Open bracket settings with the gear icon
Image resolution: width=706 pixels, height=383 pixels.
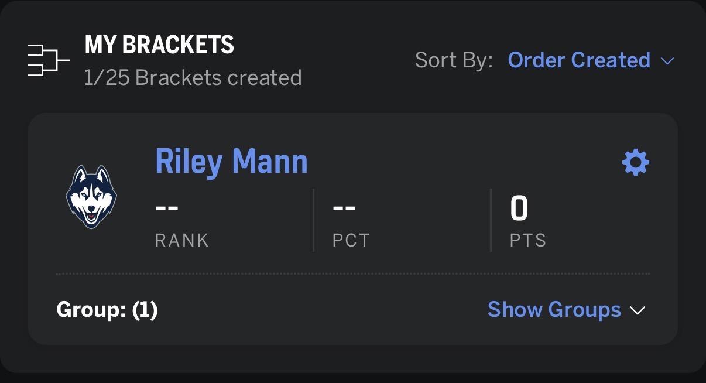pos(635,162)
